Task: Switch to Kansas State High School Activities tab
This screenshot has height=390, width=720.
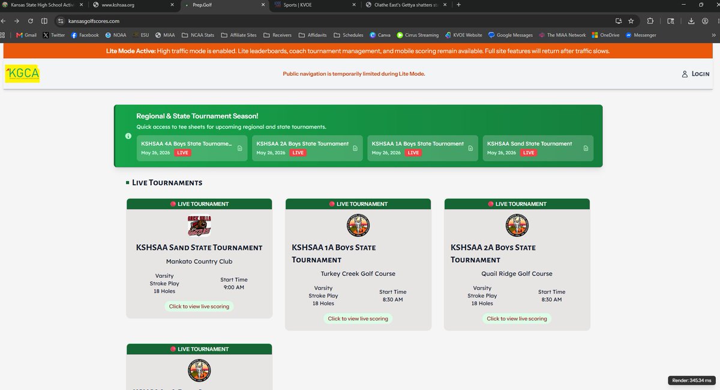Action: click(x=44, y=5)
